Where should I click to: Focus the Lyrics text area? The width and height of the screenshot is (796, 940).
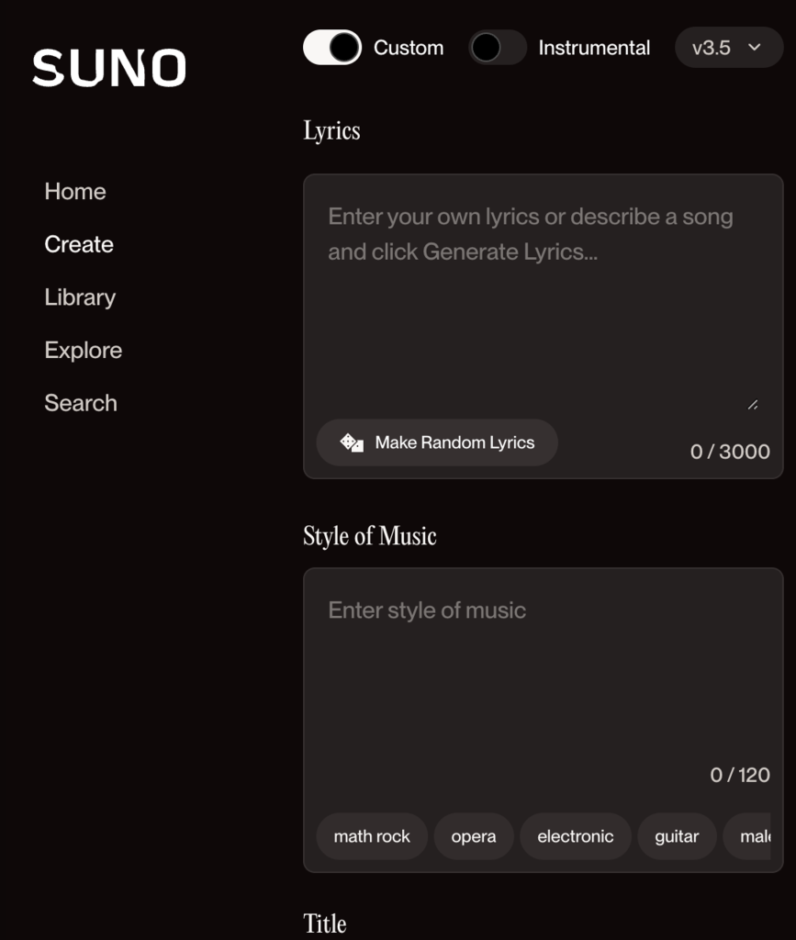tap(542, 303)
